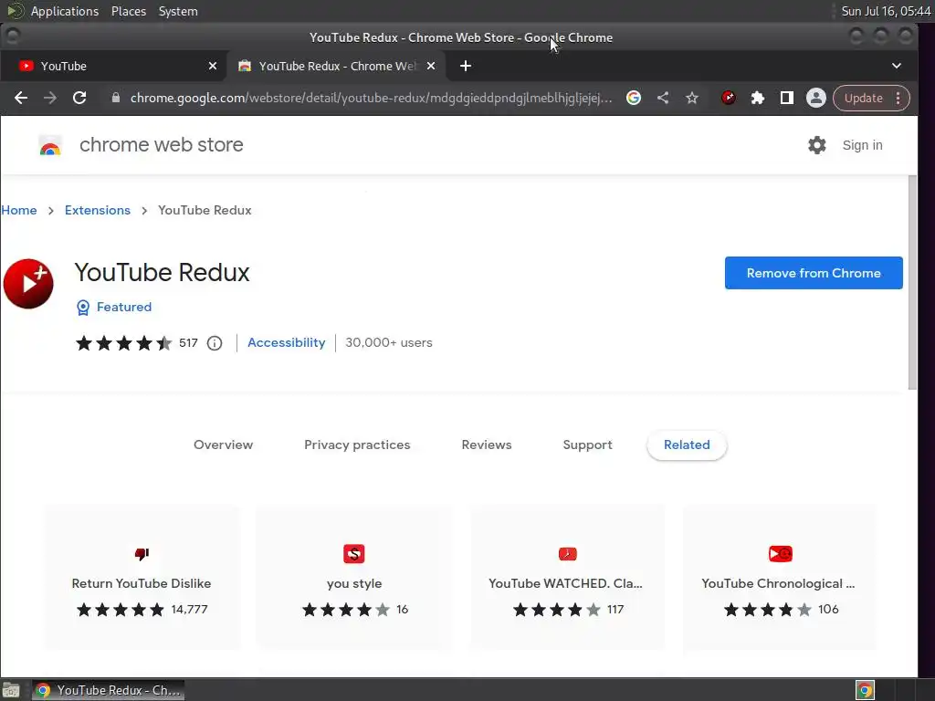Click Remove from Chrome button
Screen dimensions: 935x701
tap(814, 273)
